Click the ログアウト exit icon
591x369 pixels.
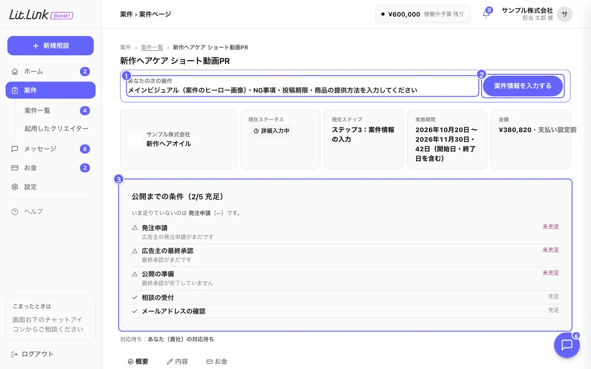pyautogui.click(x=15, y=354)
